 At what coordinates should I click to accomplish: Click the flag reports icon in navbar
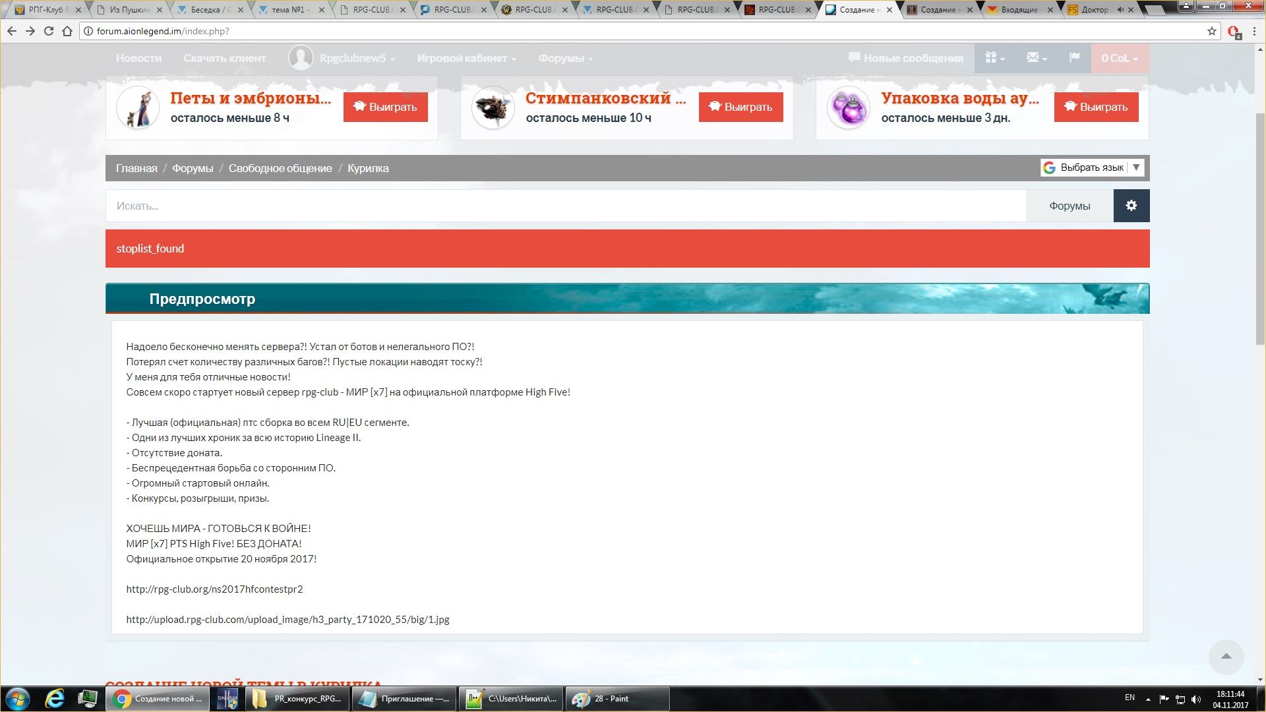(x=1074, y=58)
